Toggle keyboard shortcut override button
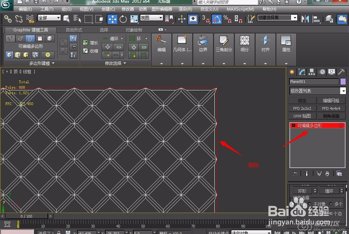 (x=193, y=19)
